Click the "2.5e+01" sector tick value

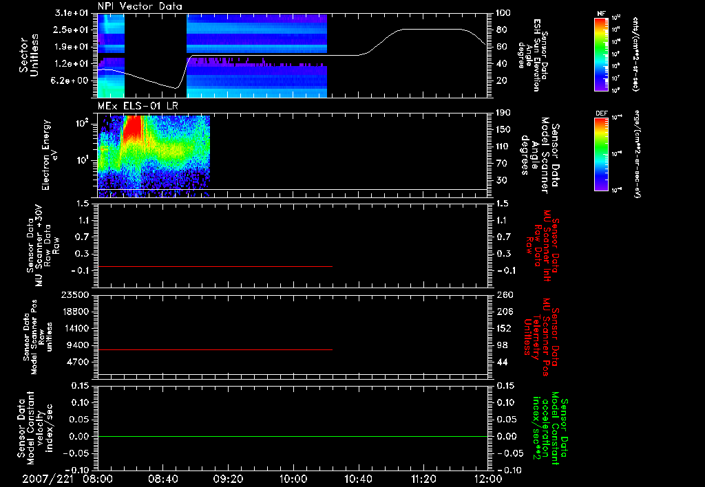click(x=72, y=30)
